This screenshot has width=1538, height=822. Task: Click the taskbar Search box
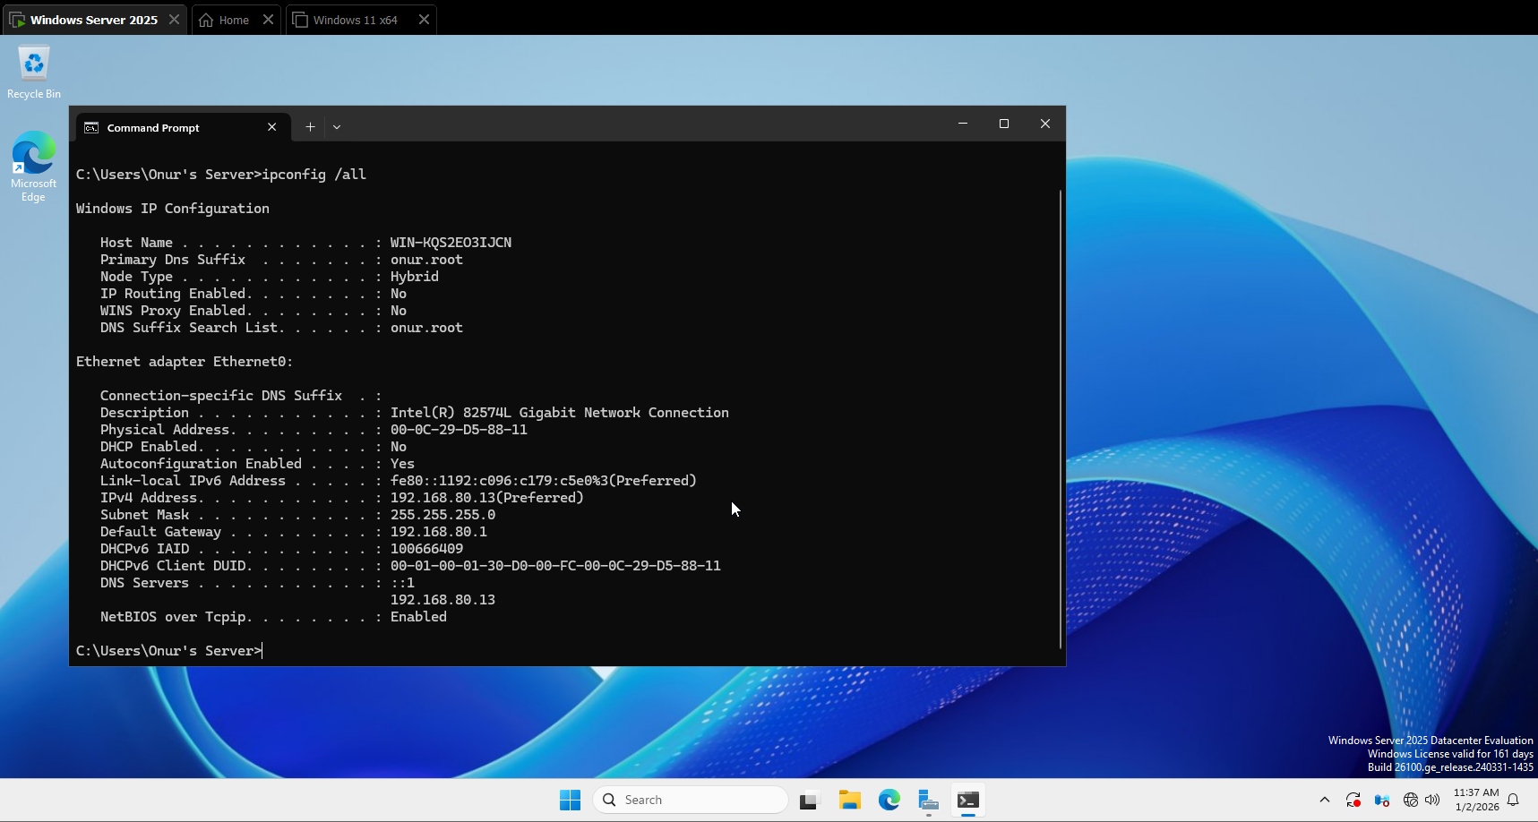[x=690, y=800]
